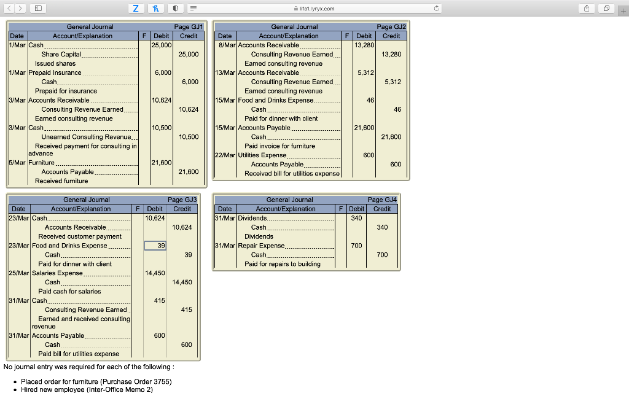The height and width of the screenshot is (393, 629).
Task: Show all tabs overview
Action: 605,9
